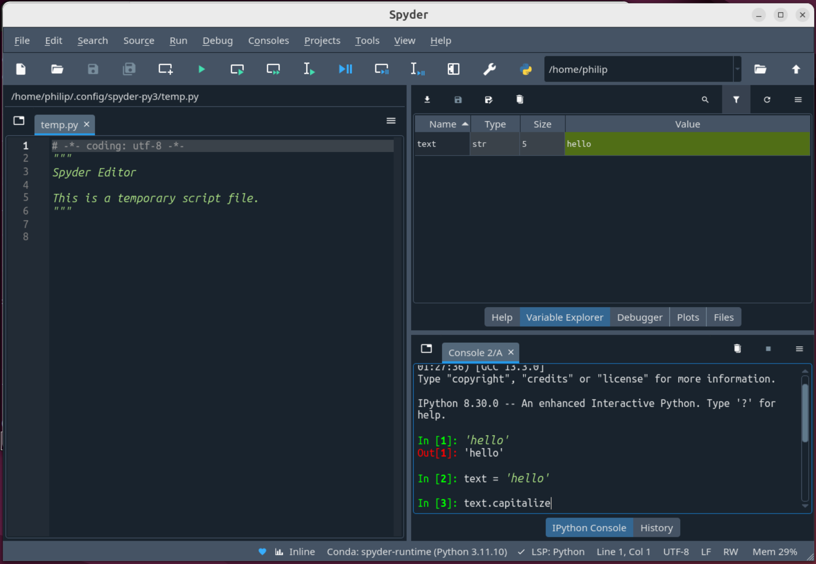Import data into the Variable Explorer
Image resolution: width=816 pixels, height=564 pixels.
427,99
